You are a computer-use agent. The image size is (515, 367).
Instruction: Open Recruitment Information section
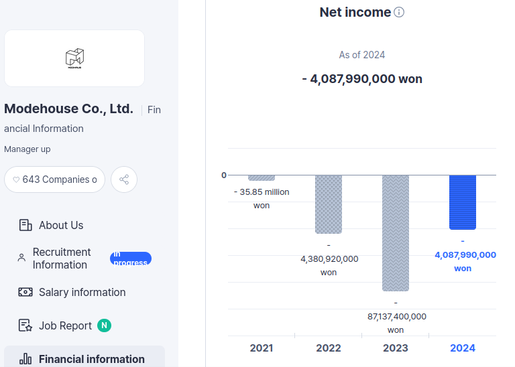(84, 259)
